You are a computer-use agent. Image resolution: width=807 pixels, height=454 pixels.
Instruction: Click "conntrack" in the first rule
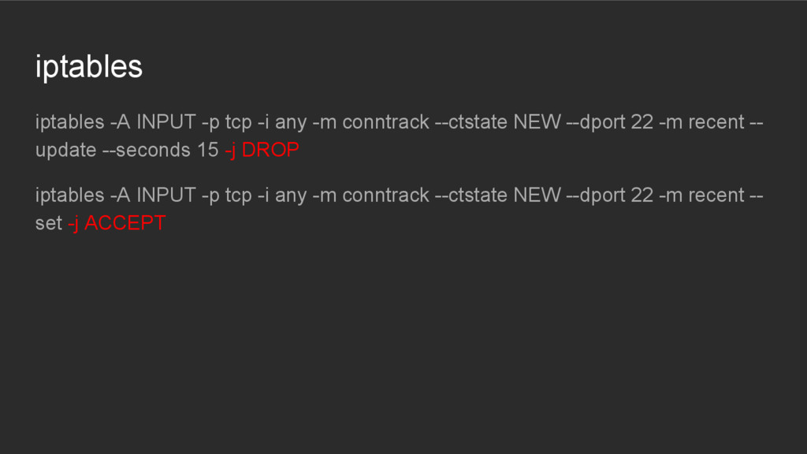coord(385,122)
